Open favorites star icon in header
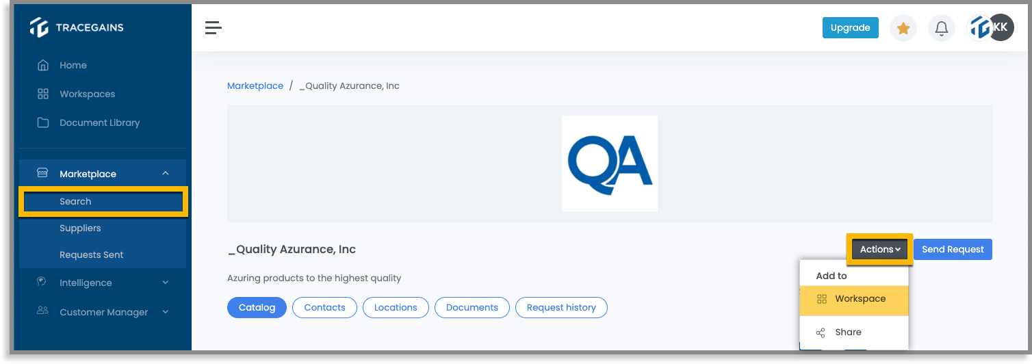Viewport: 1032px width, 364px height. (x=903, y=28)
